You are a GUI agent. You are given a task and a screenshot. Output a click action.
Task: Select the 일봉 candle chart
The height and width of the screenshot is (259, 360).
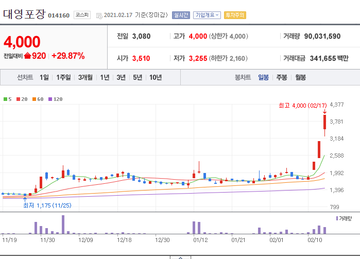click(263, 77)
